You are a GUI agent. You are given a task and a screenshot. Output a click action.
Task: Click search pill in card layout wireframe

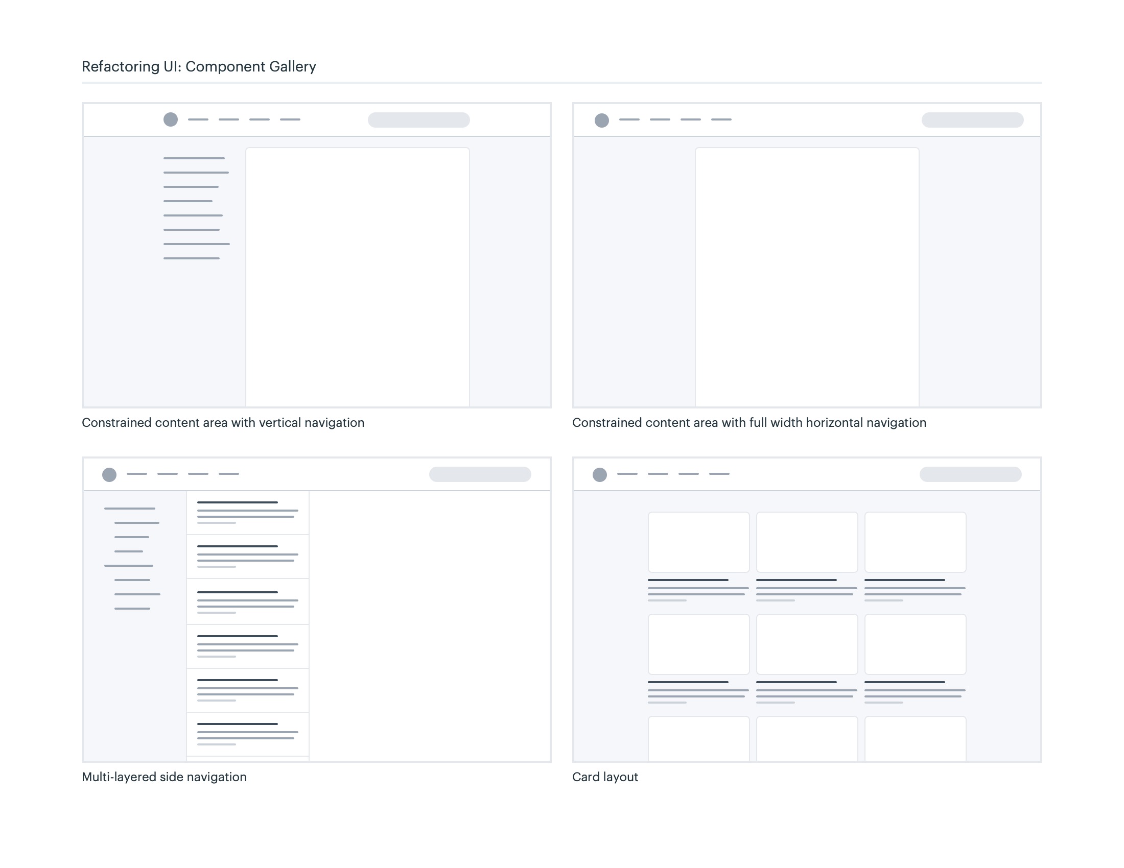tap(970, 474)
